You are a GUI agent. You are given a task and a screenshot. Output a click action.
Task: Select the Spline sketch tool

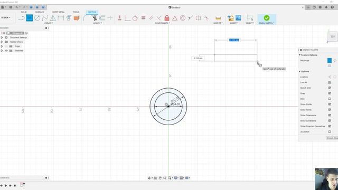coord(45,18)
